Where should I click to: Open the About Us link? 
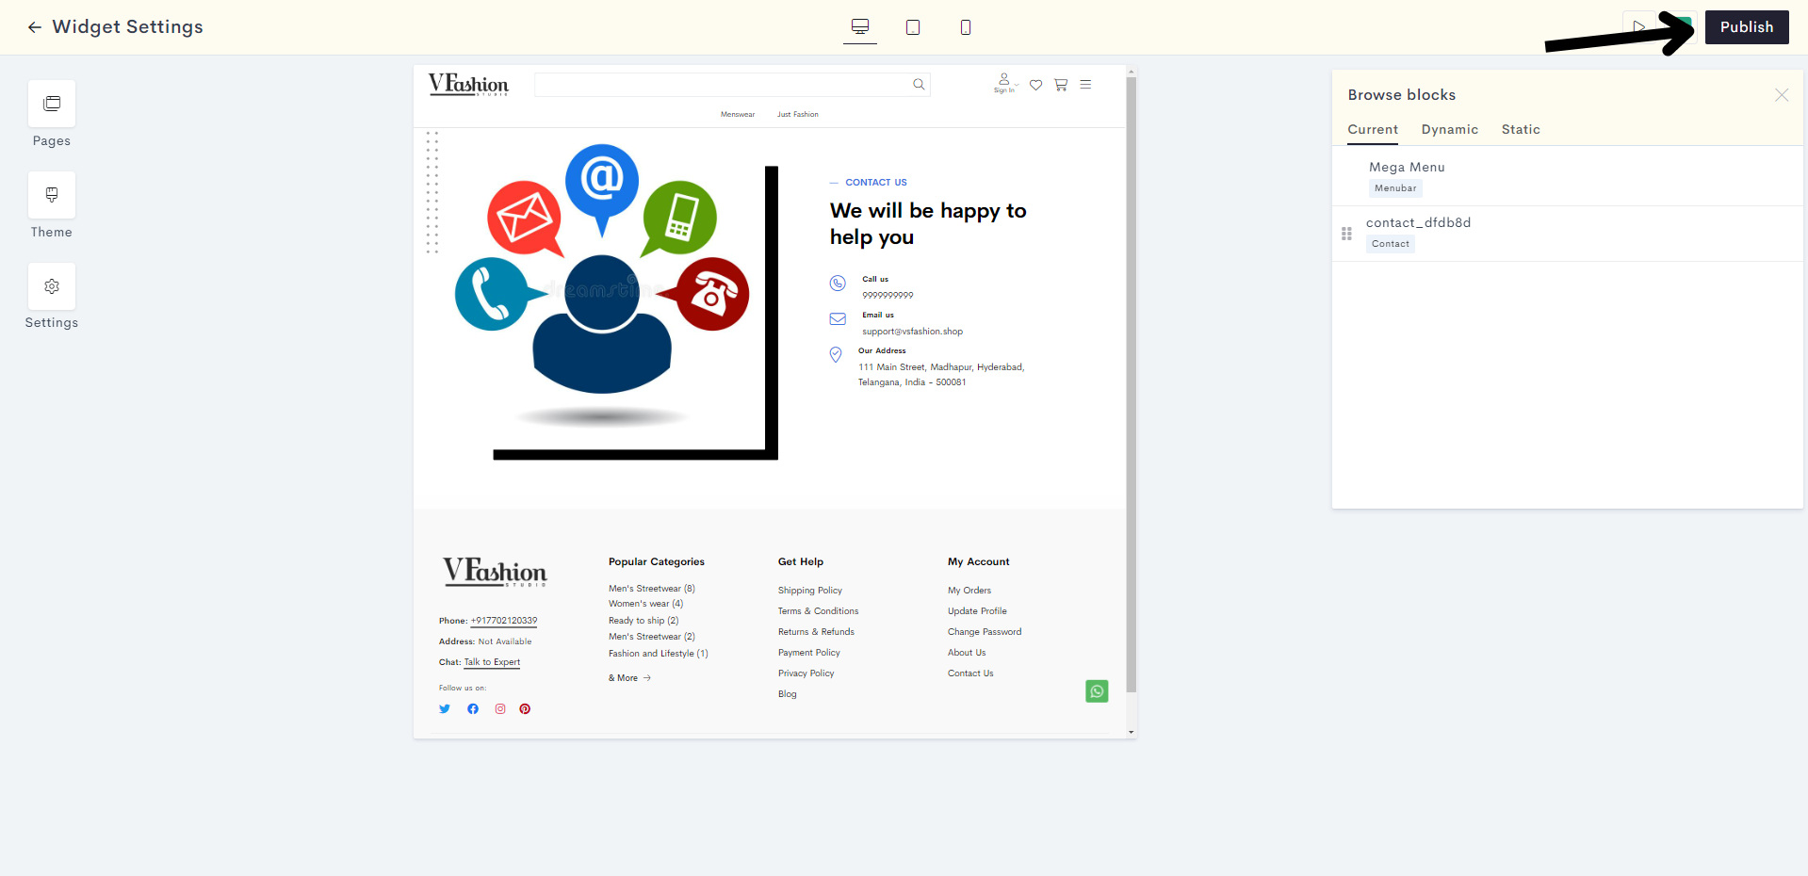[x=967, y=653]
